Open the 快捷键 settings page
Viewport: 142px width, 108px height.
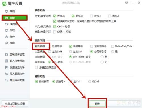pyautogui.click(x=11, y=24)
